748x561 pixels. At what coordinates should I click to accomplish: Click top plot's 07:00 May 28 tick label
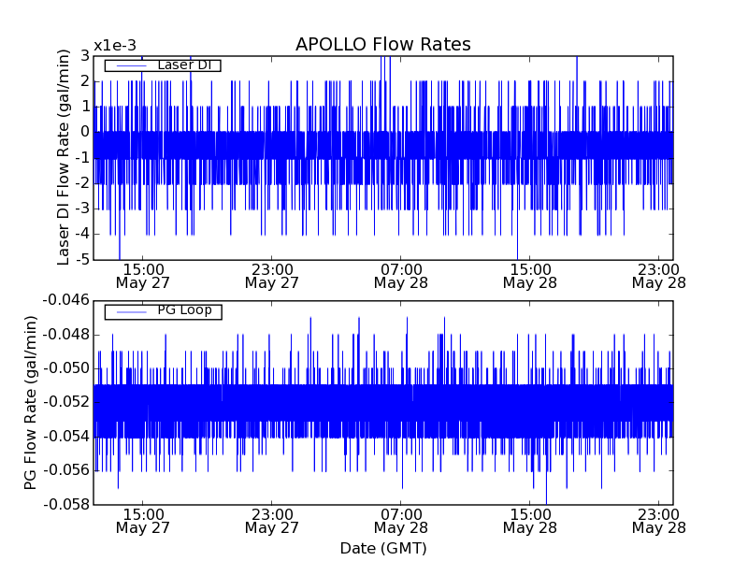tap(401, 275)
